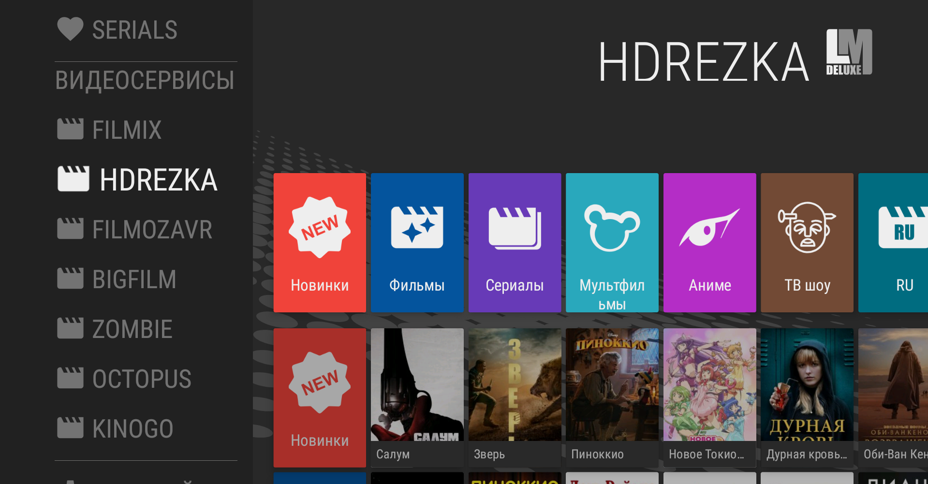Open the Мультфильмы category tile
This screenshot has height=484, width=928.
point(612,243)
